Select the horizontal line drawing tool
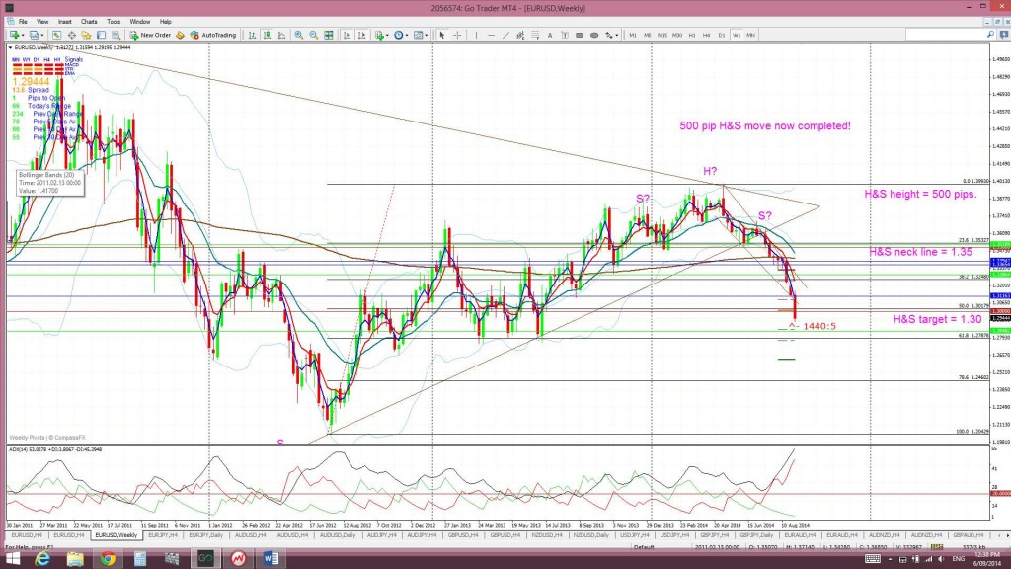Viewport: 1011px width, 569px height. point(491,36)
